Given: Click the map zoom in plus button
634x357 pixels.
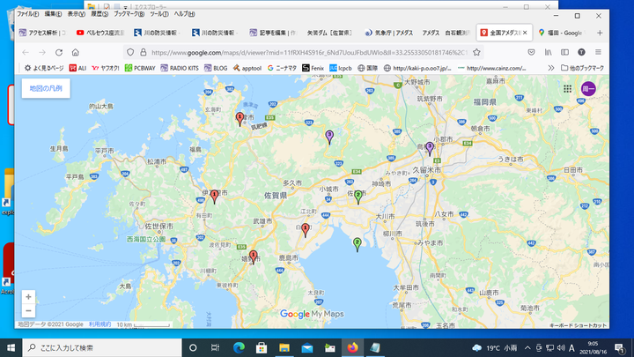Looking at the screenshot, I should tap(28, 297).
